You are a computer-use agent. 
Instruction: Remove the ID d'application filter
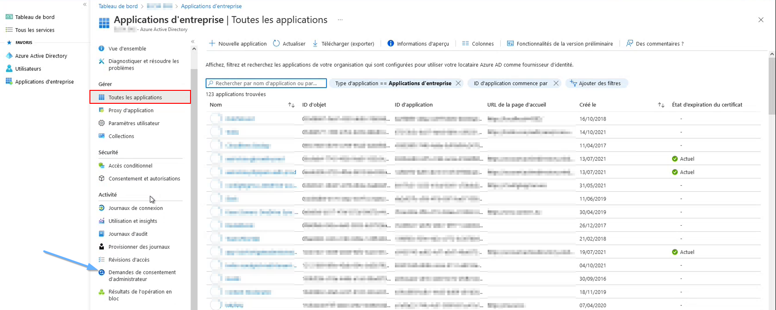(556, 83)
